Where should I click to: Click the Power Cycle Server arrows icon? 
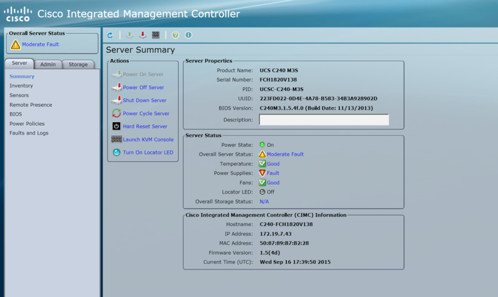click(x=116, y=113)
